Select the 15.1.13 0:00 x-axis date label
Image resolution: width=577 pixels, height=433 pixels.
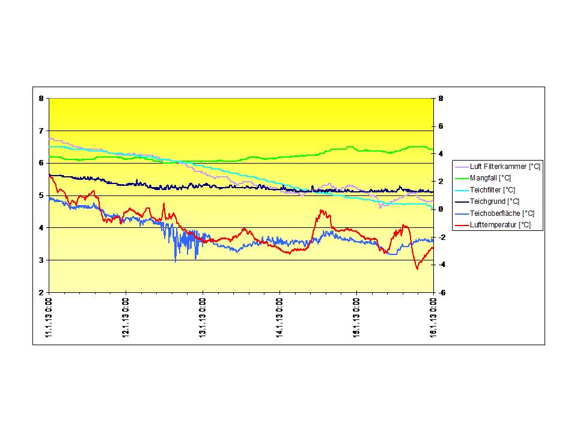(x=357, y=318)
